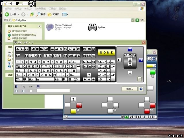The image size is (184, 138).
Task: Toggle Explorer 資料夾 folders pane
Action: pos(53,14)
